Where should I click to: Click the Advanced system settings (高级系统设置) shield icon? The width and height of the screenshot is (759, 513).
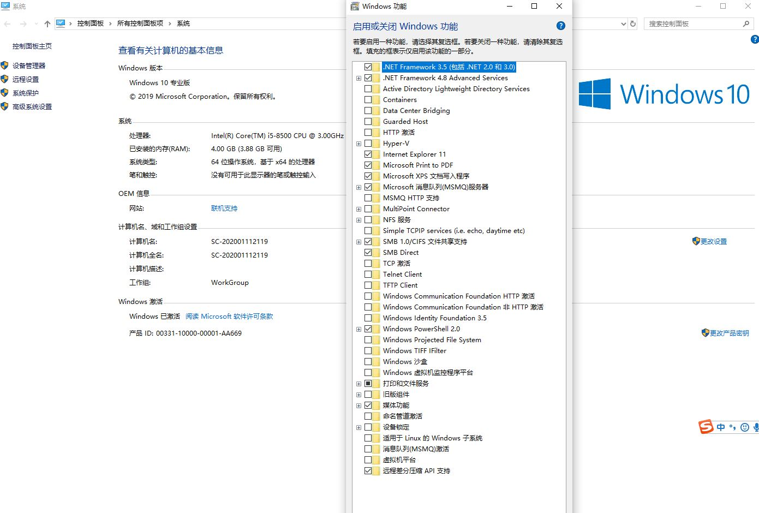point(4,106)
